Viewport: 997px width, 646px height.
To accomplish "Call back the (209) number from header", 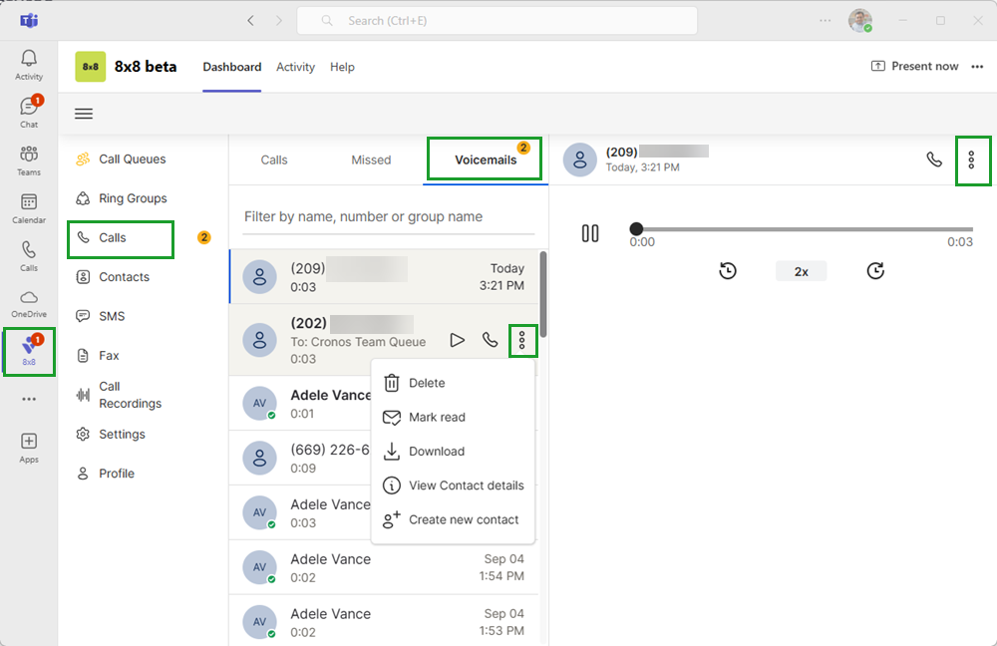I will tap(934, 160).
